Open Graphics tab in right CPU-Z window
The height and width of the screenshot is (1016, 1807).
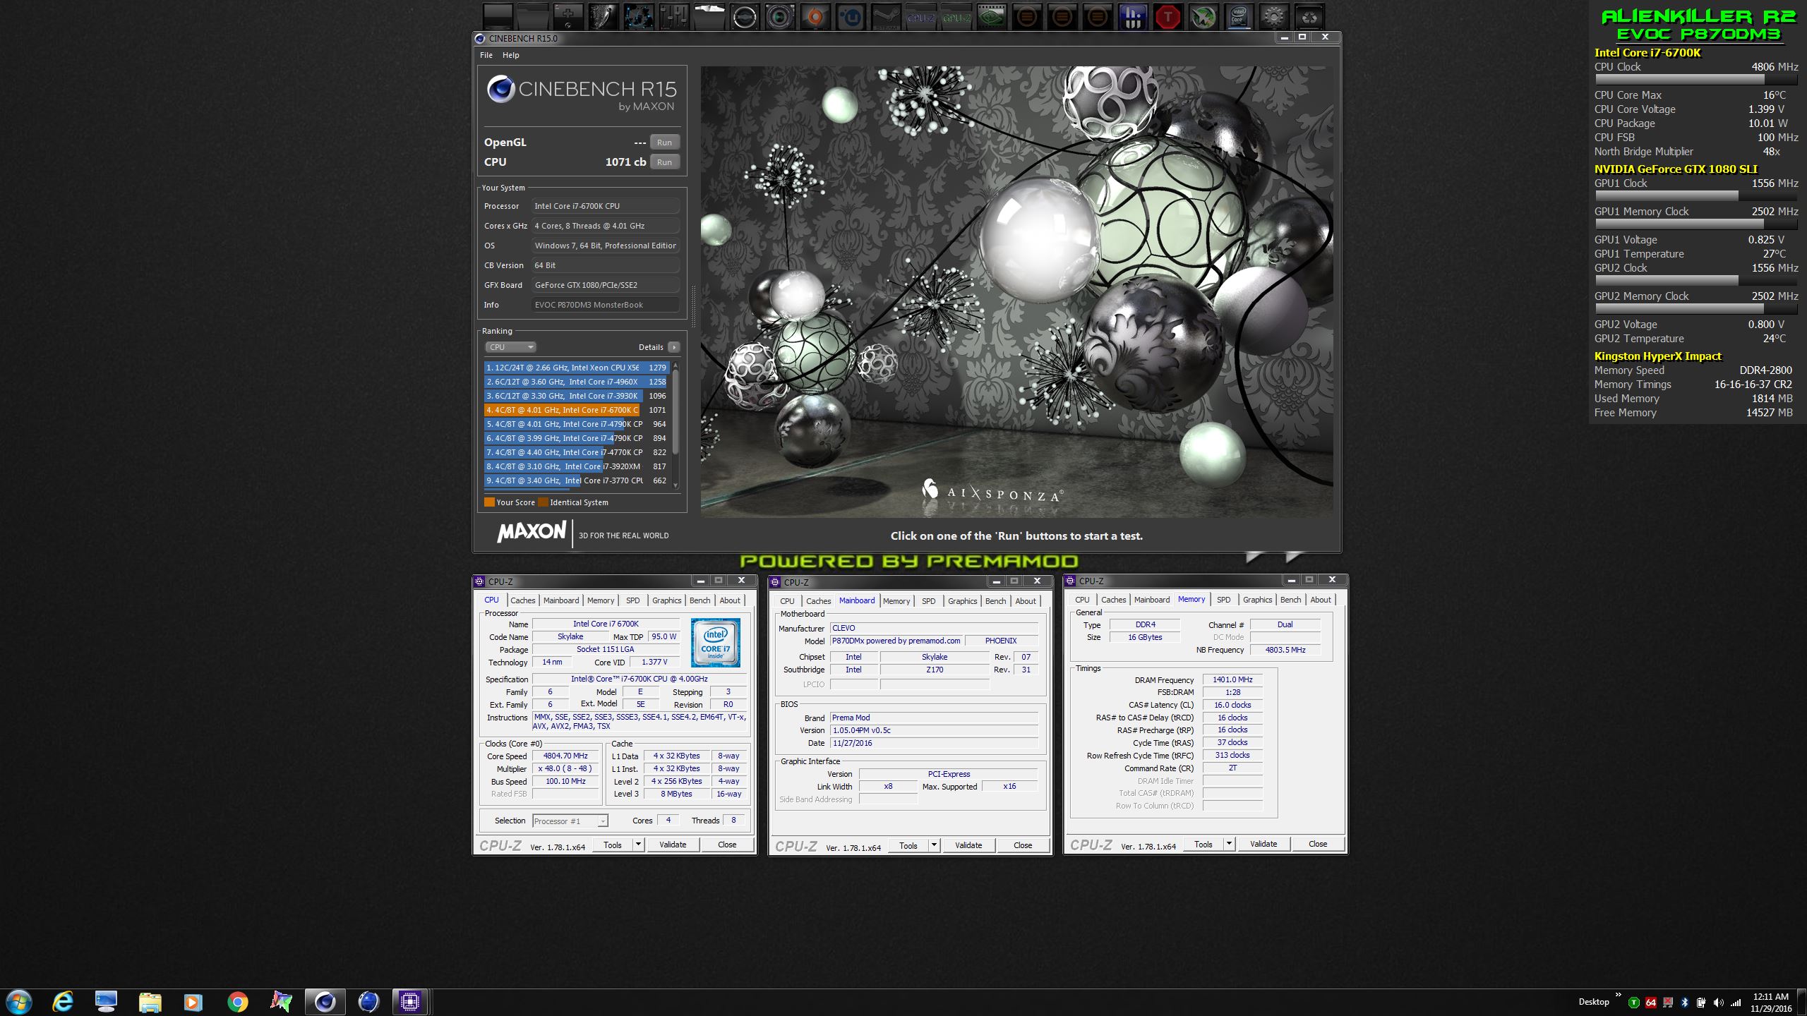(x=1257, y=600)
